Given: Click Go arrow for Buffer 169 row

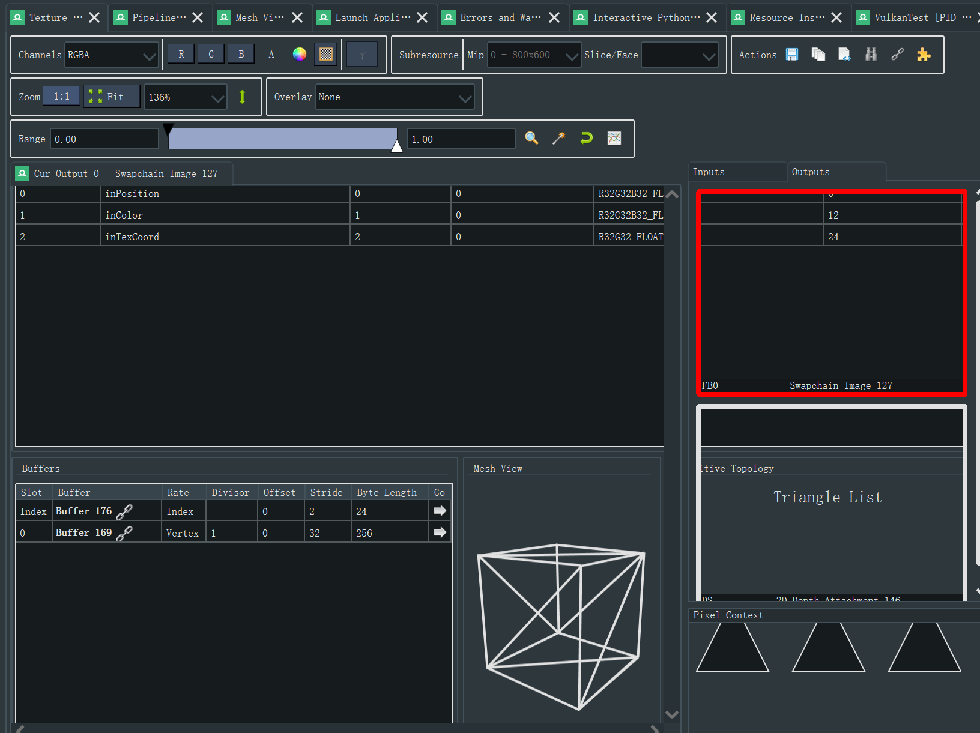Looking at the screenshot, I should pos(440,532).
